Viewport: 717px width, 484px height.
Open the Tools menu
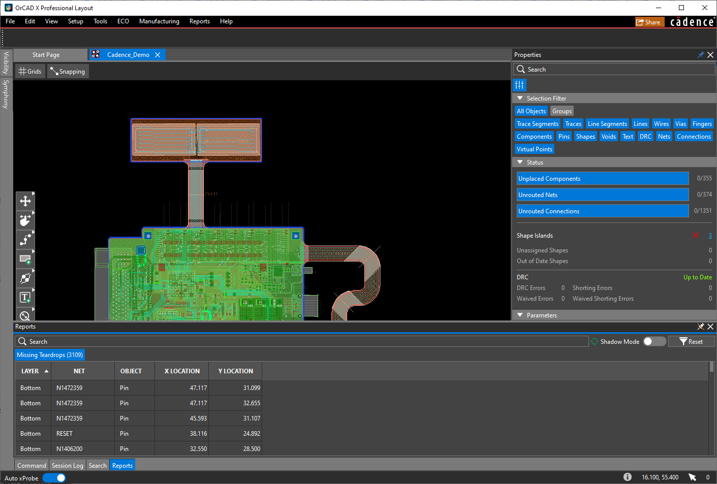click(x=100, y=21)
